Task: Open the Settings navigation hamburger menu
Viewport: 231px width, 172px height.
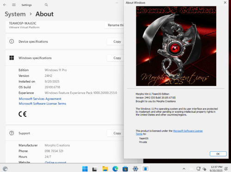Action: point(14,5)
